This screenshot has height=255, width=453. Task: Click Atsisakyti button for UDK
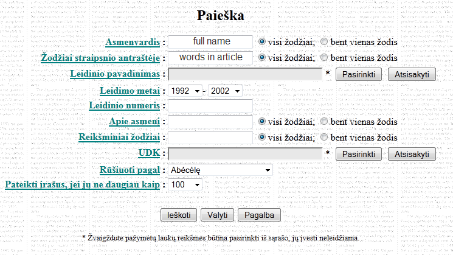click(412, 154)
